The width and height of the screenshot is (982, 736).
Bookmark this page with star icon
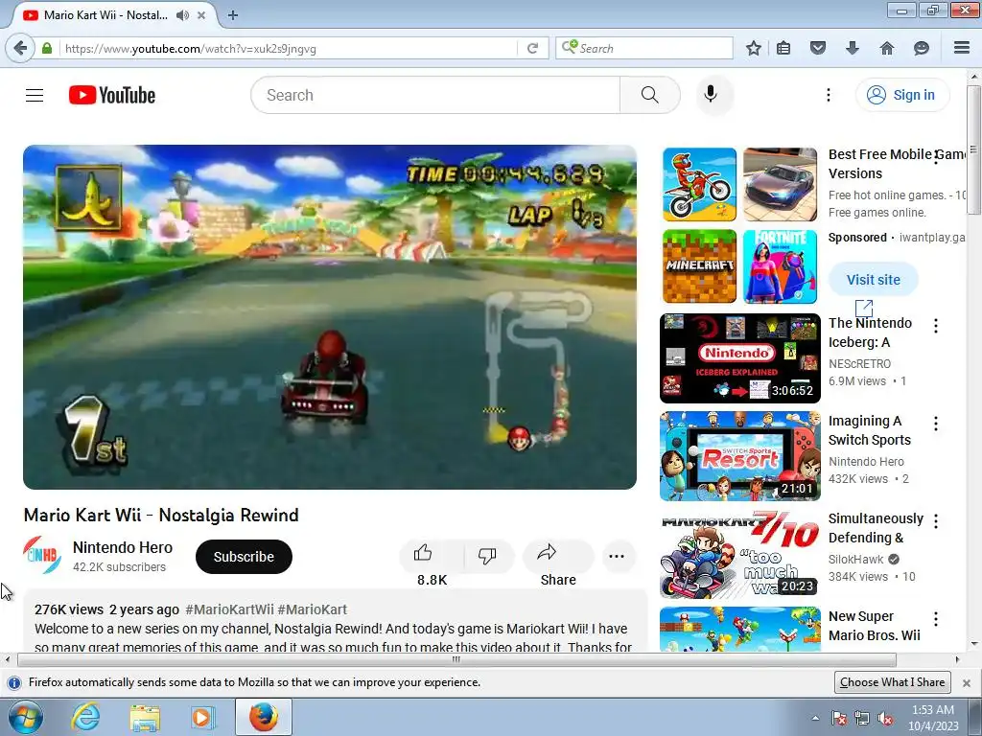click(754, 48)
